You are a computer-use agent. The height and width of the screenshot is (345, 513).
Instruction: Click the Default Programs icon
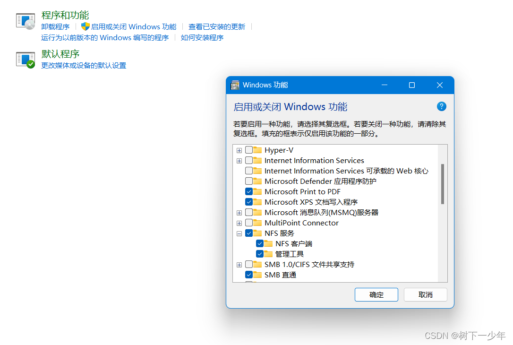click(x=25, y=60)
